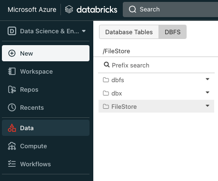This screenshot has width=218, height=181.
Task: Select the dbx folder in file list
Action: point(156,93)
